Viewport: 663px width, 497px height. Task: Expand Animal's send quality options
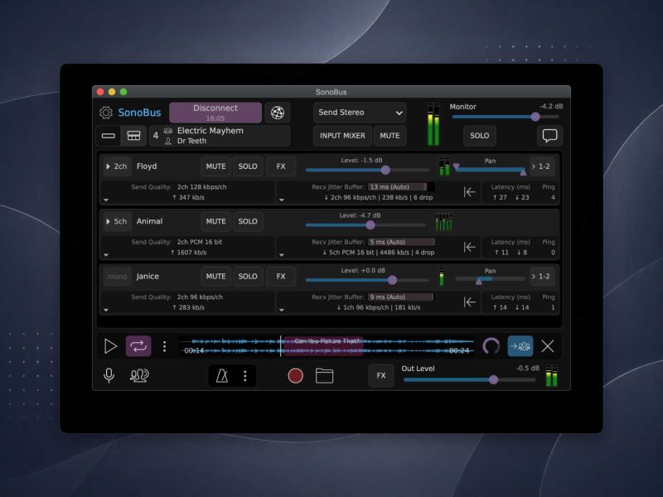click(x=106, y=255)
